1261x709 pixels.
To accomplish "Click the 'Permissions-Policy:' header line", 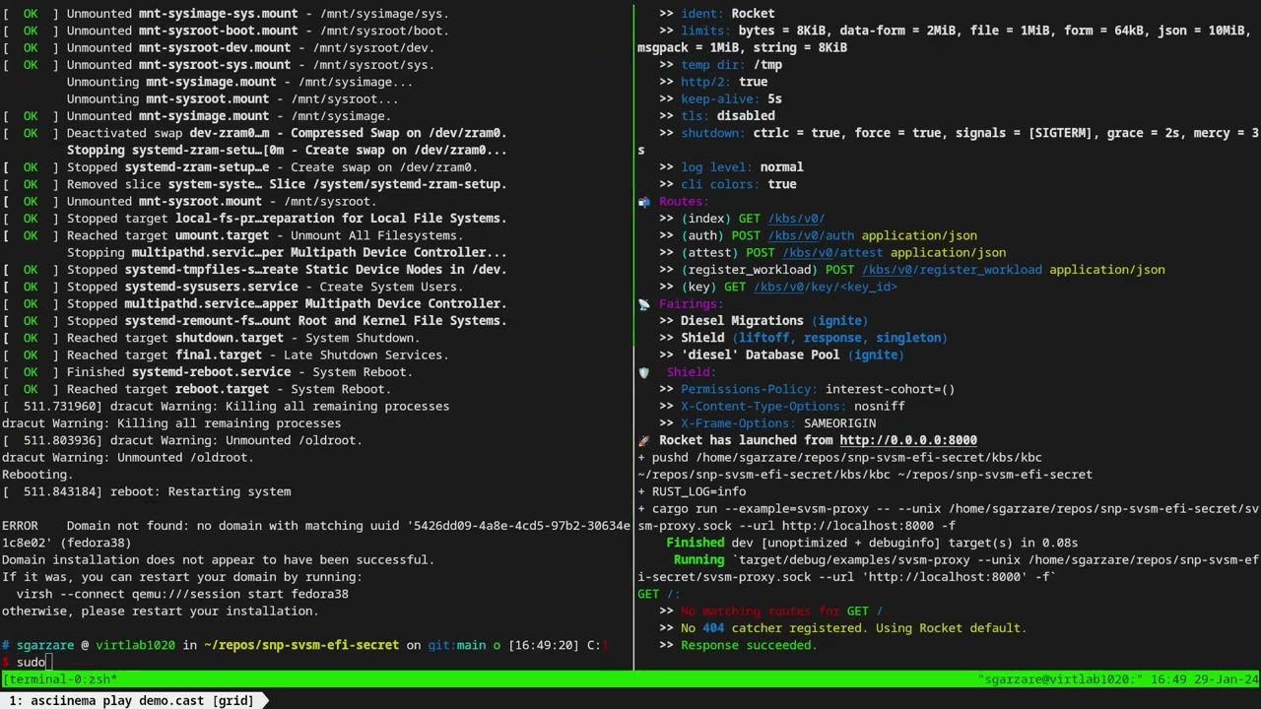I will click(807, 390).
